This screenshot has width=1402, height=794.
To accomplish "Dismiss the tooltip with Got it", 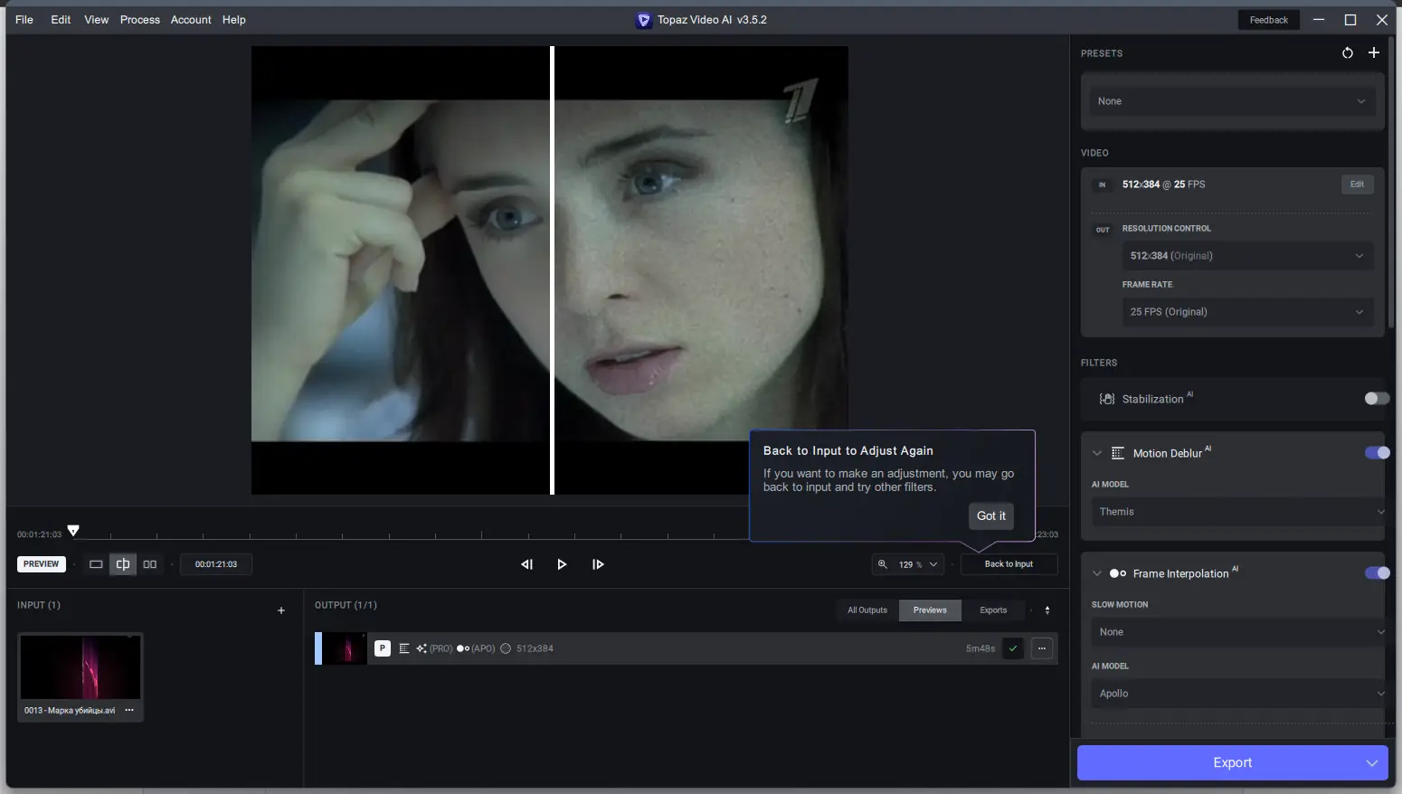I will 990,515.
